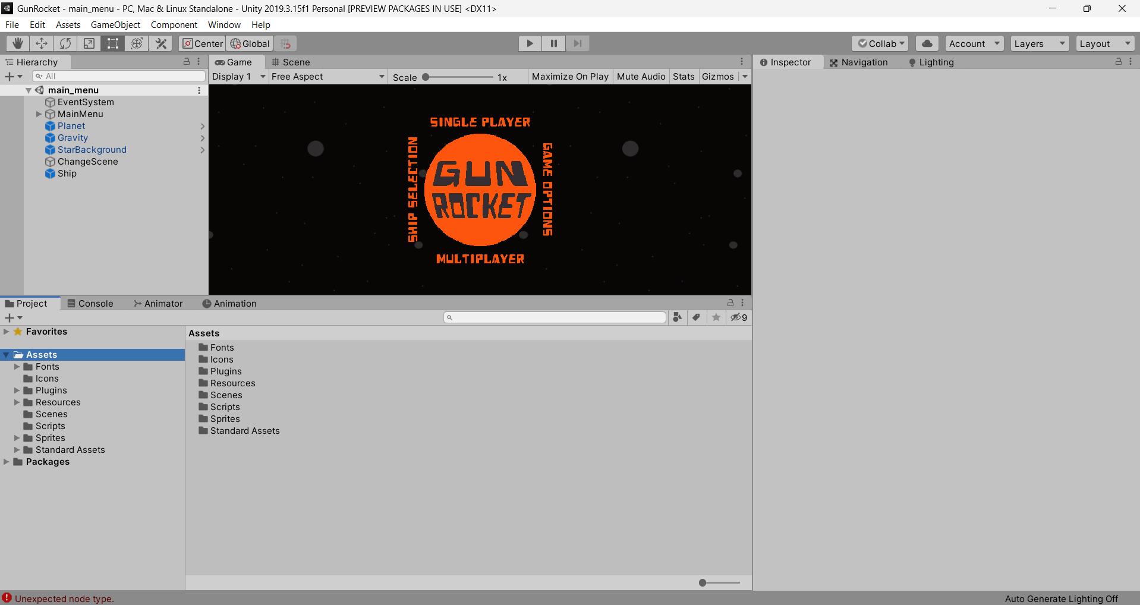Image resolution: width=1140 pixels, height=605 pixels.
Task: Switch to the Scene tab
Action: tap(291, 62)
